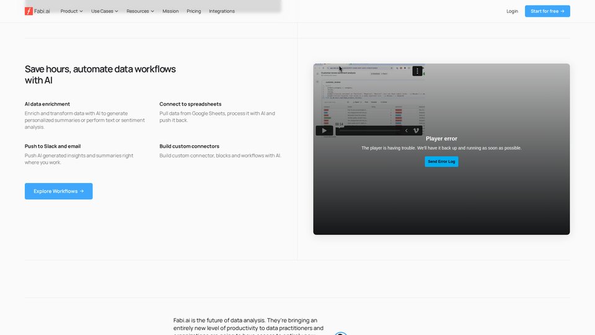Expand the Use Cases dropdown menu
This screenshot has height=335, width=595.
click(x=105, y=11)
